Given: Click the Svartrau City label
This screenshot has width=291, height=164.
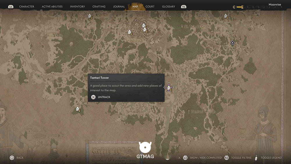Looking at the screenshot, I should (136, 40).
